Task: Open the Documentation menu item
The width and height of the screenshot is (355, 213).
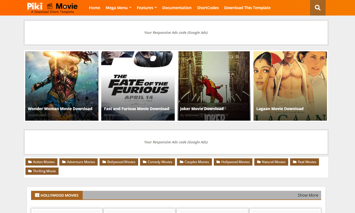Action: [177, 8]
